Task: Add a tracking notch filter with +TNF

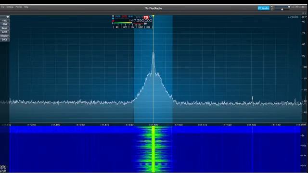Action: pos(4,25)
